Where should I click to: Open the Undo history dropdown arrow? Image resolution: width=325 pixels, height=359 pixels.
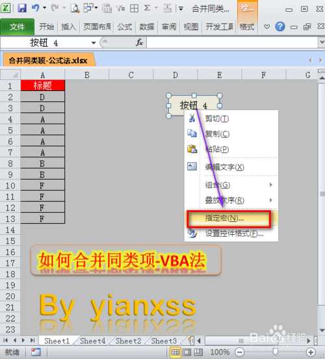(45, 8)
